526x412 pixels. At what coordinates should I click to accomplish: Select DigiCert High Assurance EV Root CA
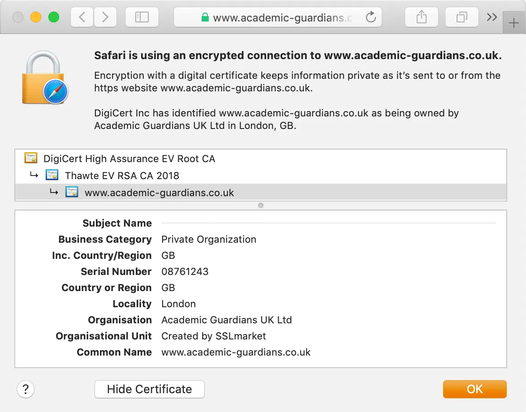(261, 158)
